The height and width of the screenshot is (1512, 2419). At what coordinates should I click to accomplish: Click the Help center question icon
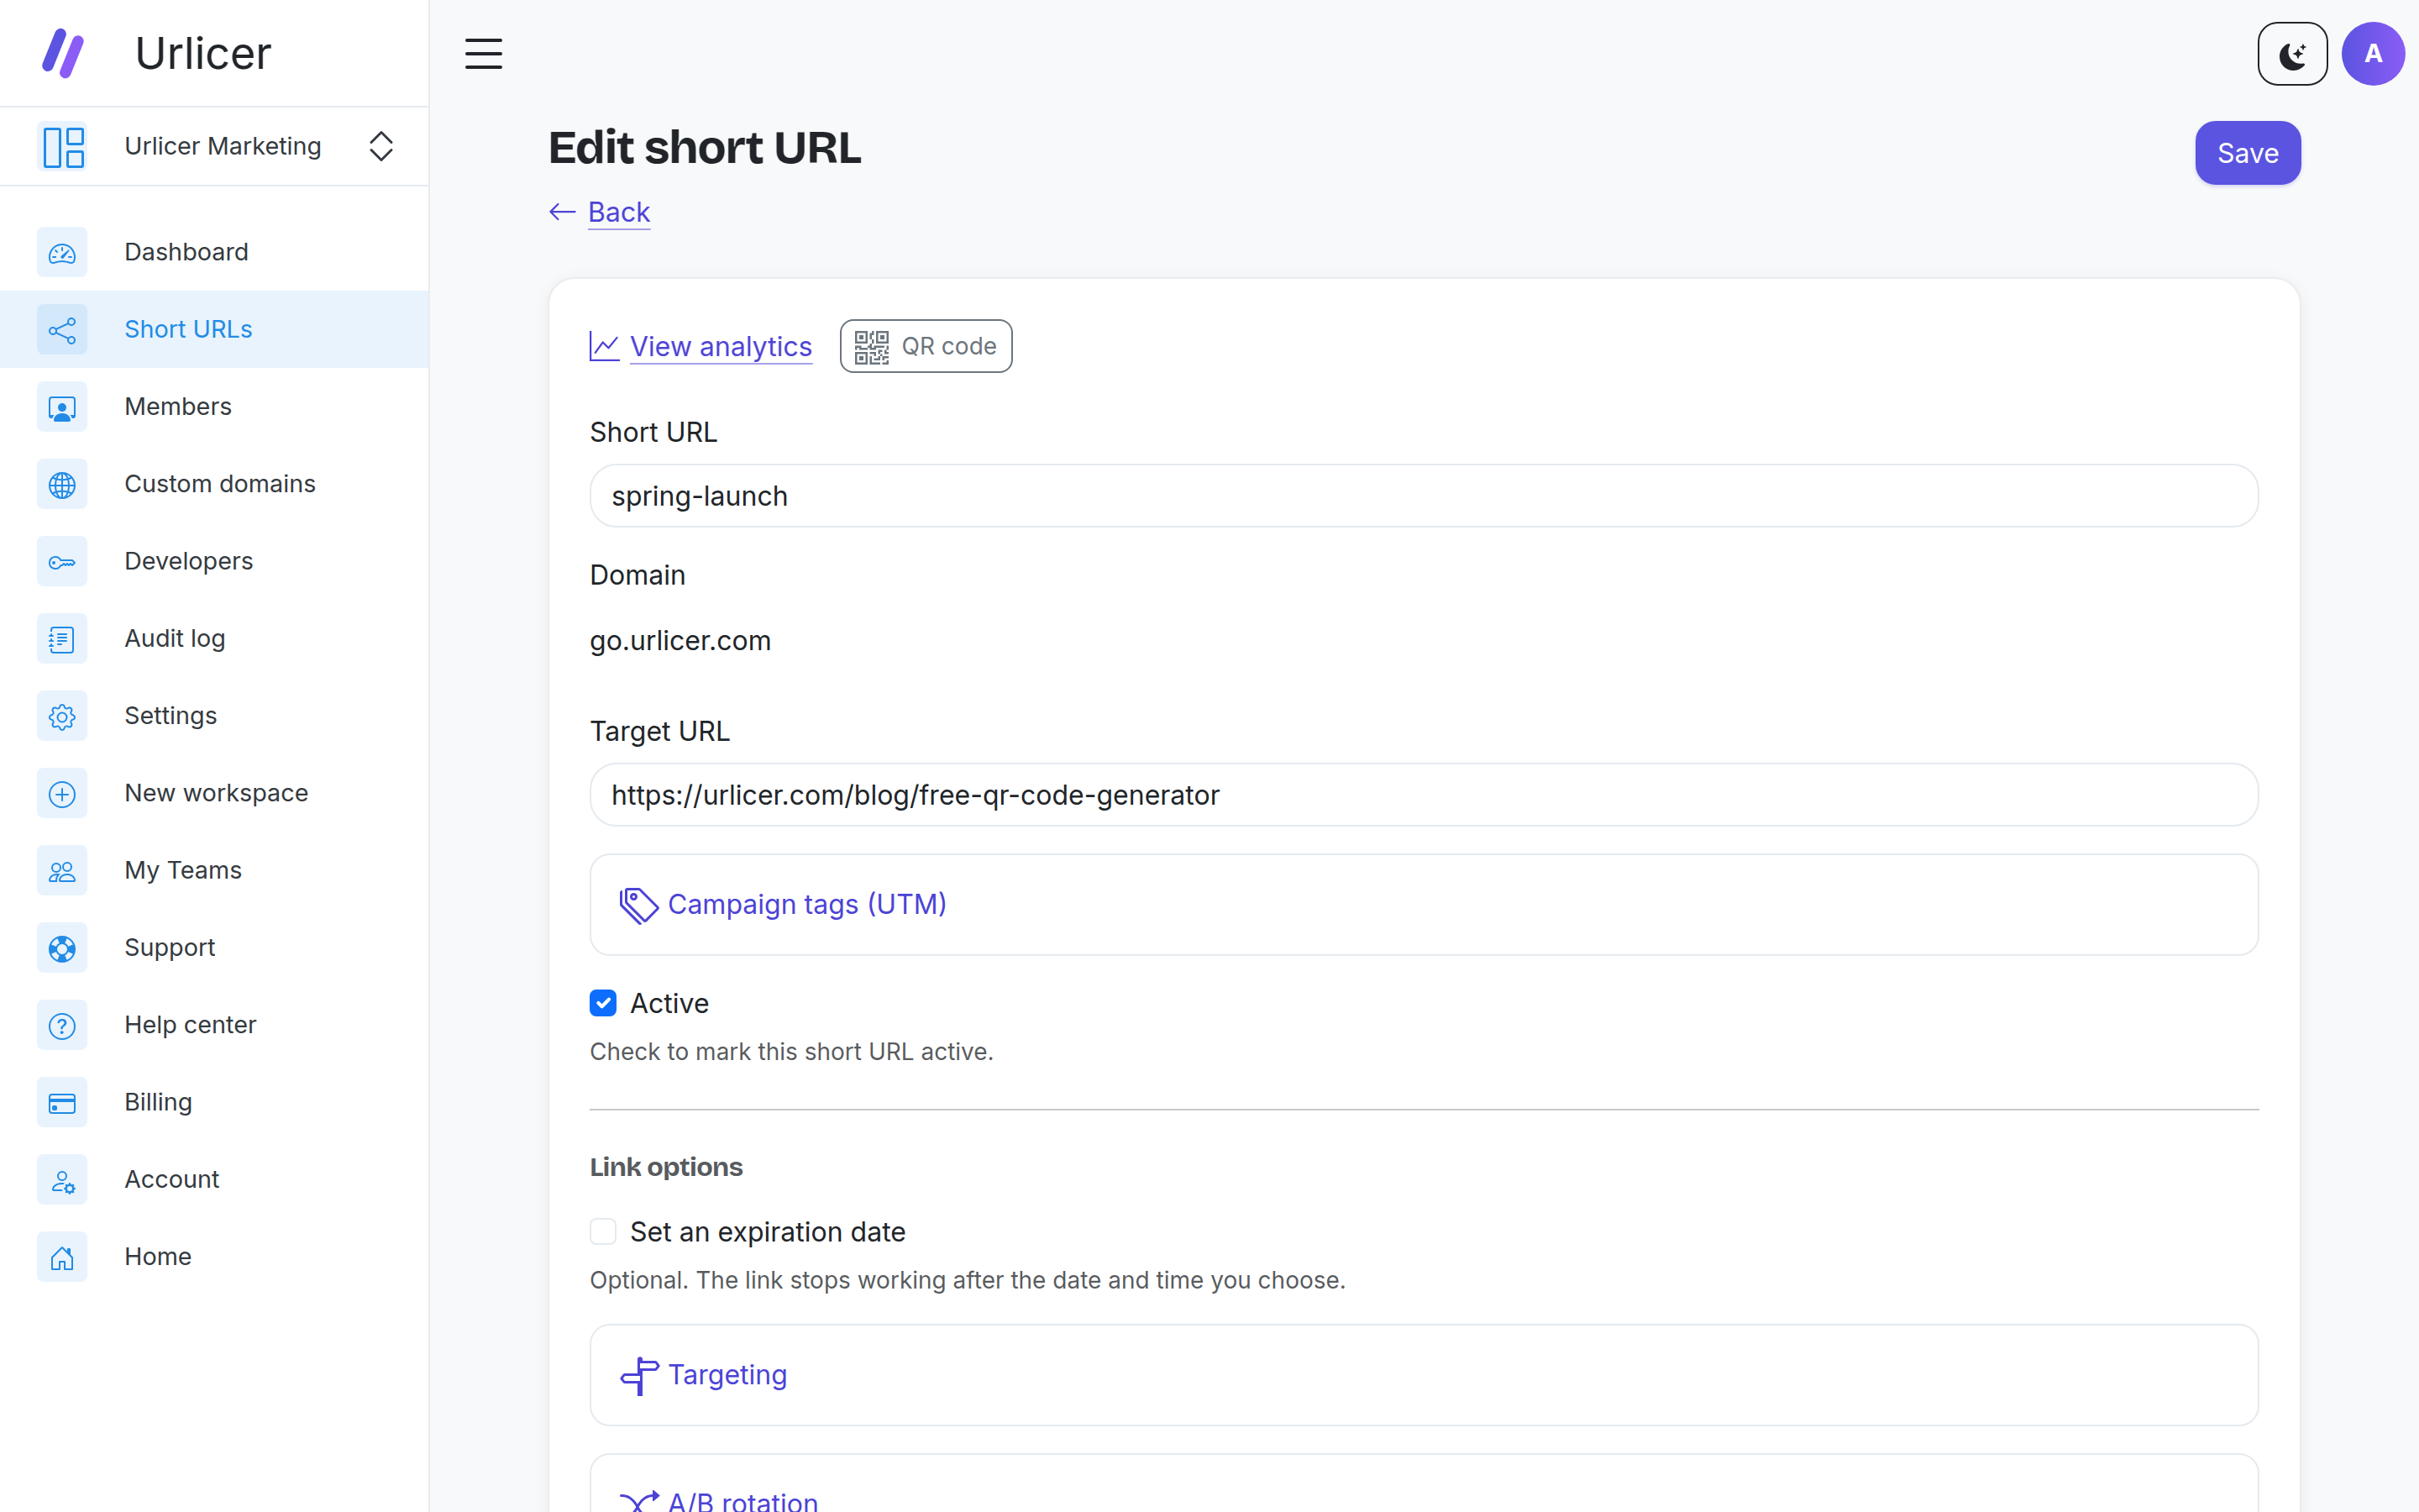click(x=62, y=1025)
